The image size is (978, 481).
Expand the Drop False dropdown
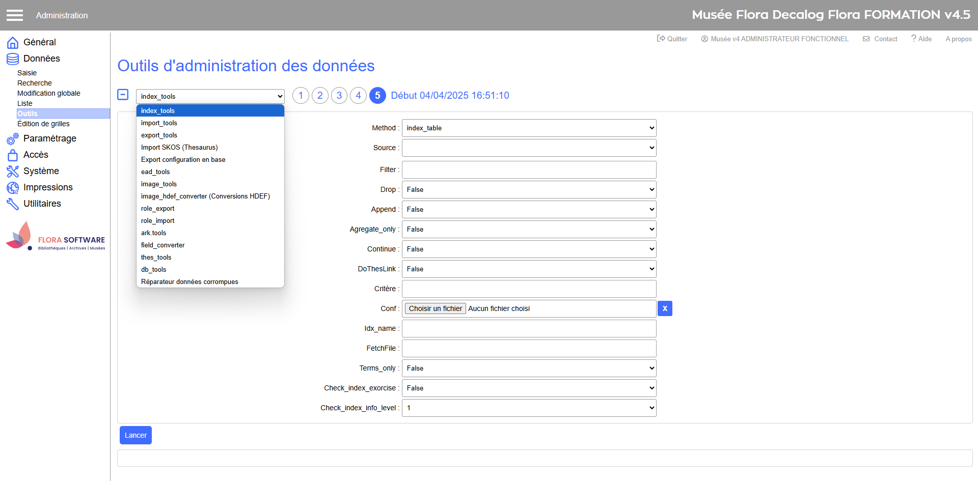tap(529, 190)
